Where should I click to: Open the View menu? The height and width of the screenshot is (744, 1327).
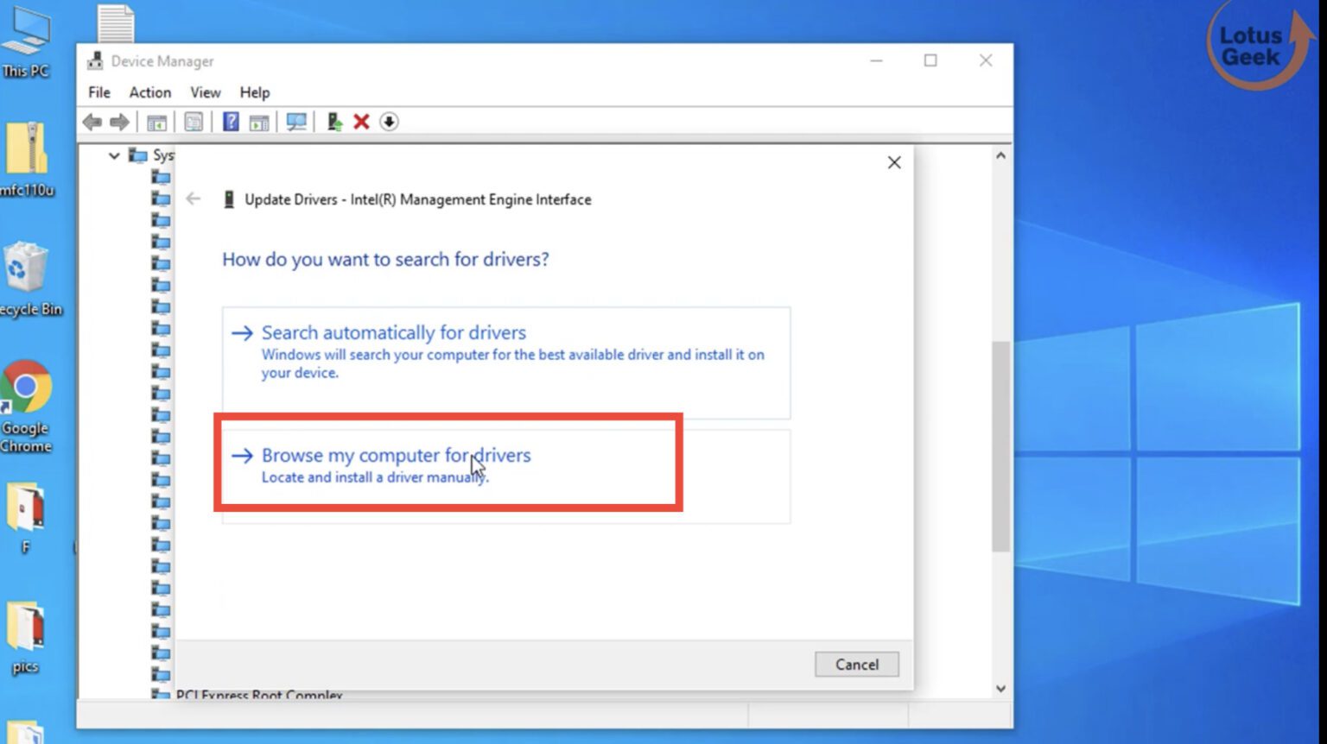click(205, 92)
